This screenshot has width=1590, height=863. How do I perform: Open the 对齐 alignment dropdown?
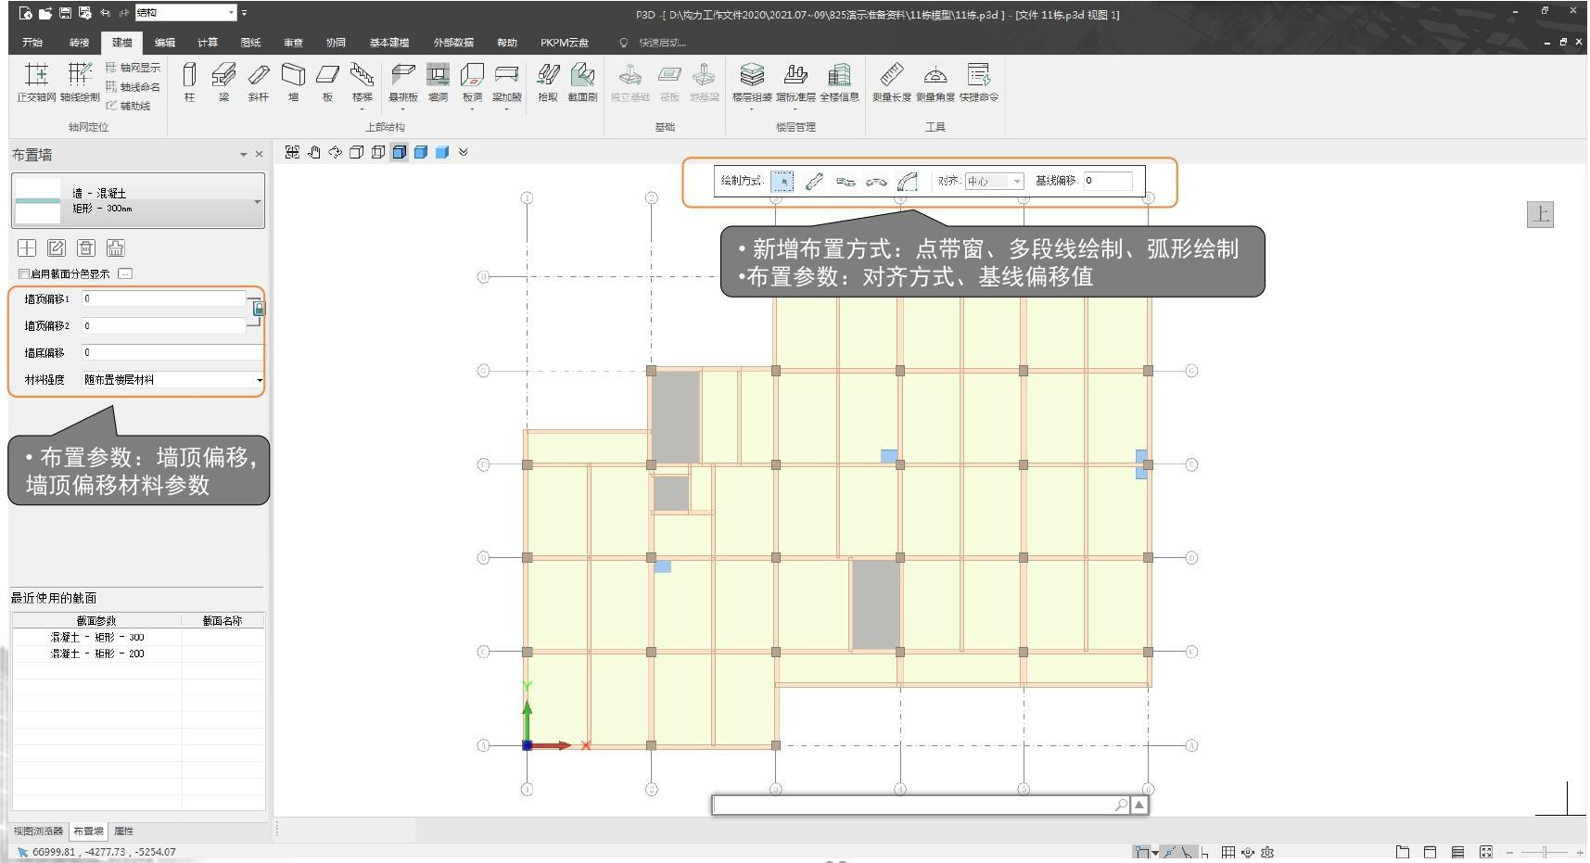994,182
